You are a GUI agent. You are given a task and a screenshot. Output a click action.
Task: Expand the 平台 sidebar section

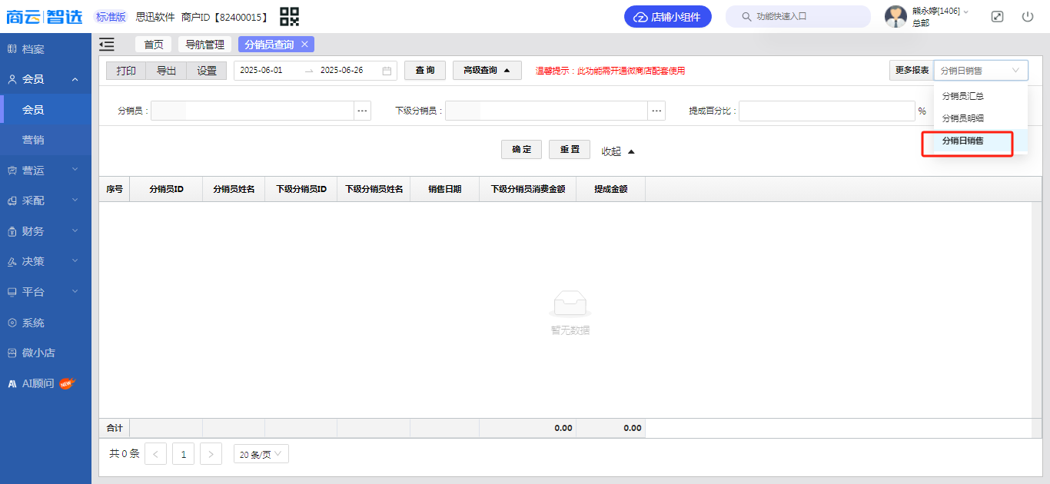45,292
